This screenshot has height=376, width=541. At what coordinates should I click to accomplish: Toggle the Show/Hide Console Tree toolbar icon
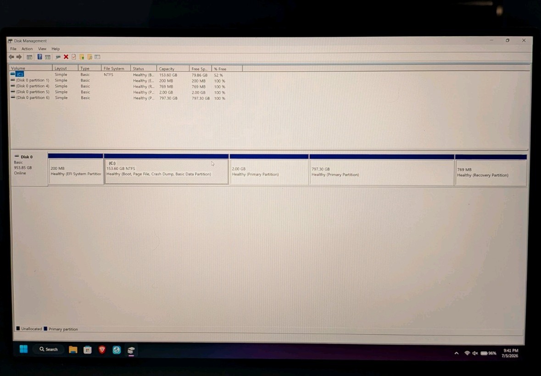tap(29, 57)
